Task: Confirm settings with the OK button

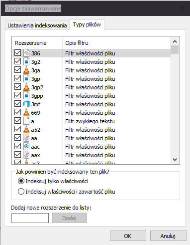Action: (x=128, y=236)
